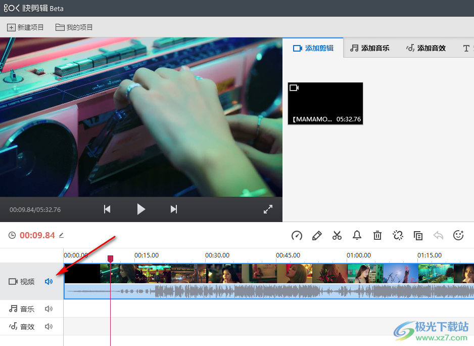Click the copy clip icon
Viewport: 474px width, 346px height.
tap(418, 236)
